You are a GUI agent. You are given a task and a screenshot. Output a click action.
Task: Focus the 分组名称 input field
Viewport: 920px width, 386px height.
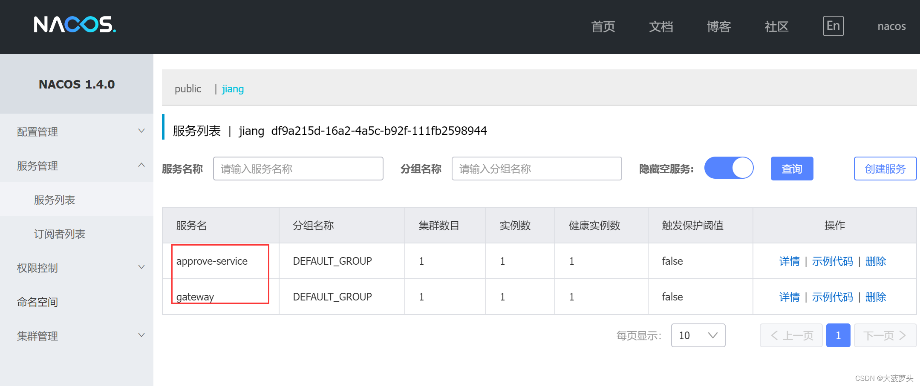point(537,169)
